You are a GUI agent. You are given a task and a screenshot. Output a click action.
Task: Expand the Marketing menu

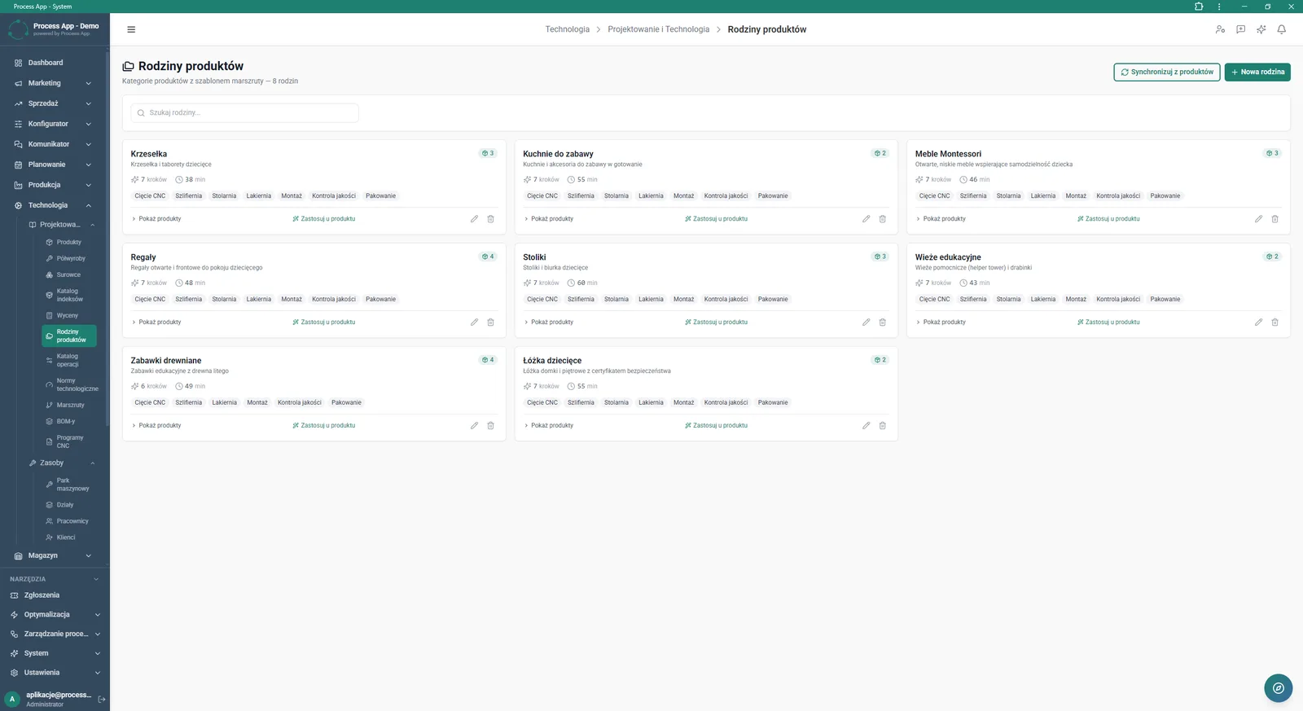pyautogui.click(x=53, y=83)
